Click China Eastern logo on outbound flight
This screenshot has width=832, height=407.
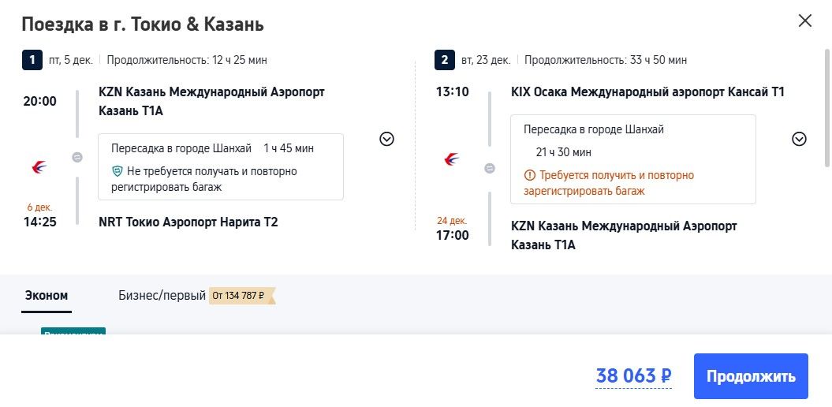39,168
